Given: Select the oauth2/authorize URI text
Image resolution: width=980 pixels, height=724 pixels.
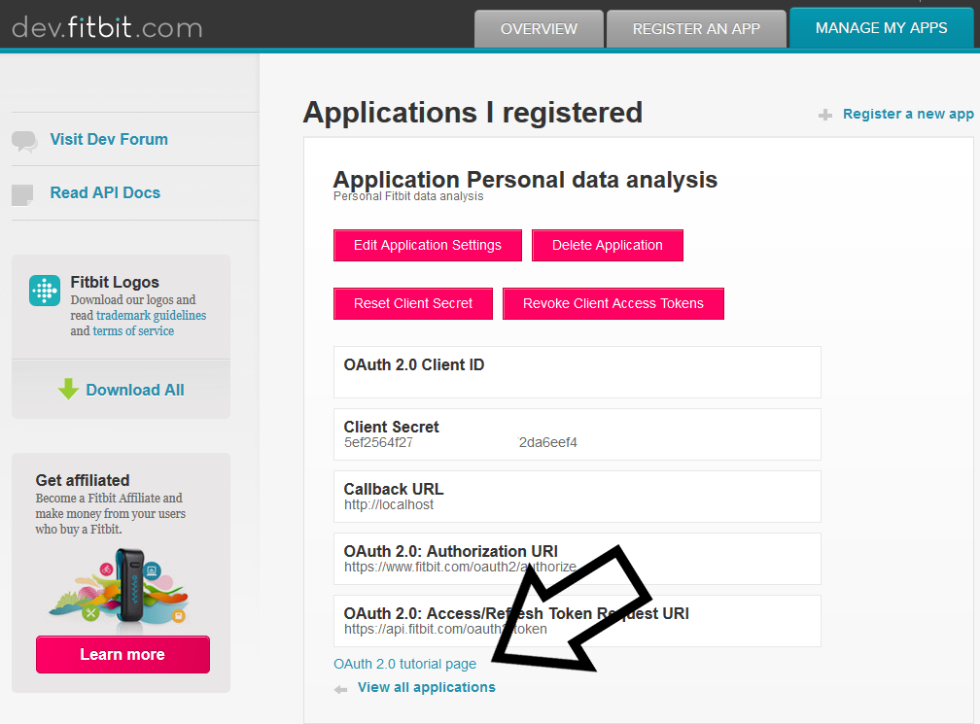Looking at the screenshot, I should point(460,567).
